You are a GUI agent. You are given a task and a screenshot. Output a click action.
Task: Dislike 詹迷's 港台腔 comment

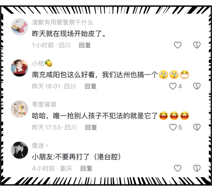197,168
